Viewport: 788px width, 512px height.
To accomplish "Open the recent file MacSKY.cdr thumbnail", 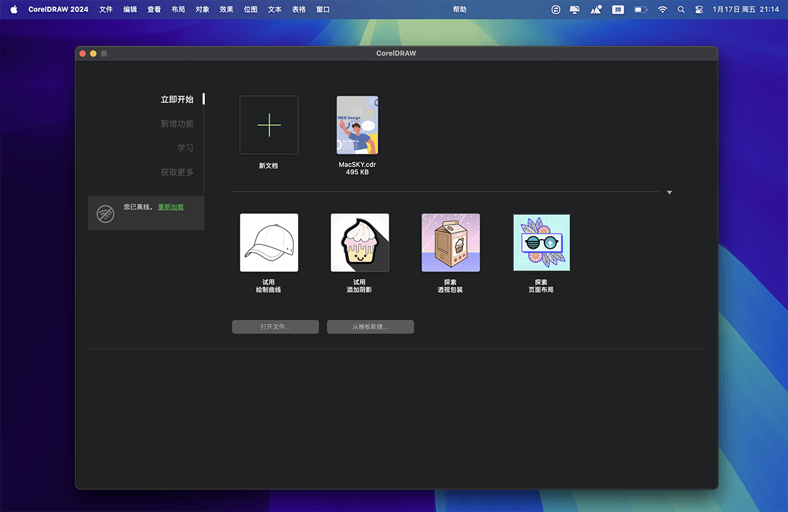I will (357, 125).
